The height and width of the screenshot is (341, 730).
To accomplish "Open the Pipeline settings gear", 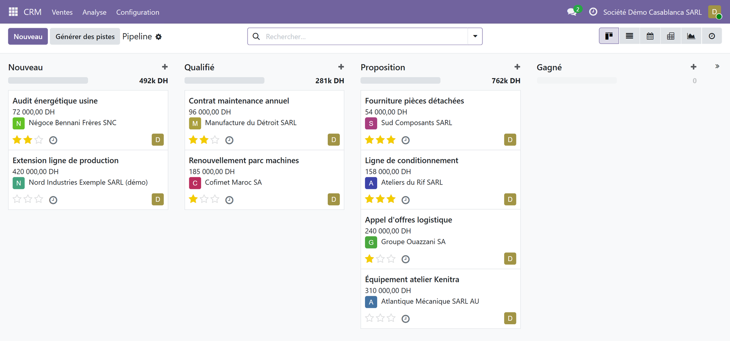I will [x=159, y=37].
